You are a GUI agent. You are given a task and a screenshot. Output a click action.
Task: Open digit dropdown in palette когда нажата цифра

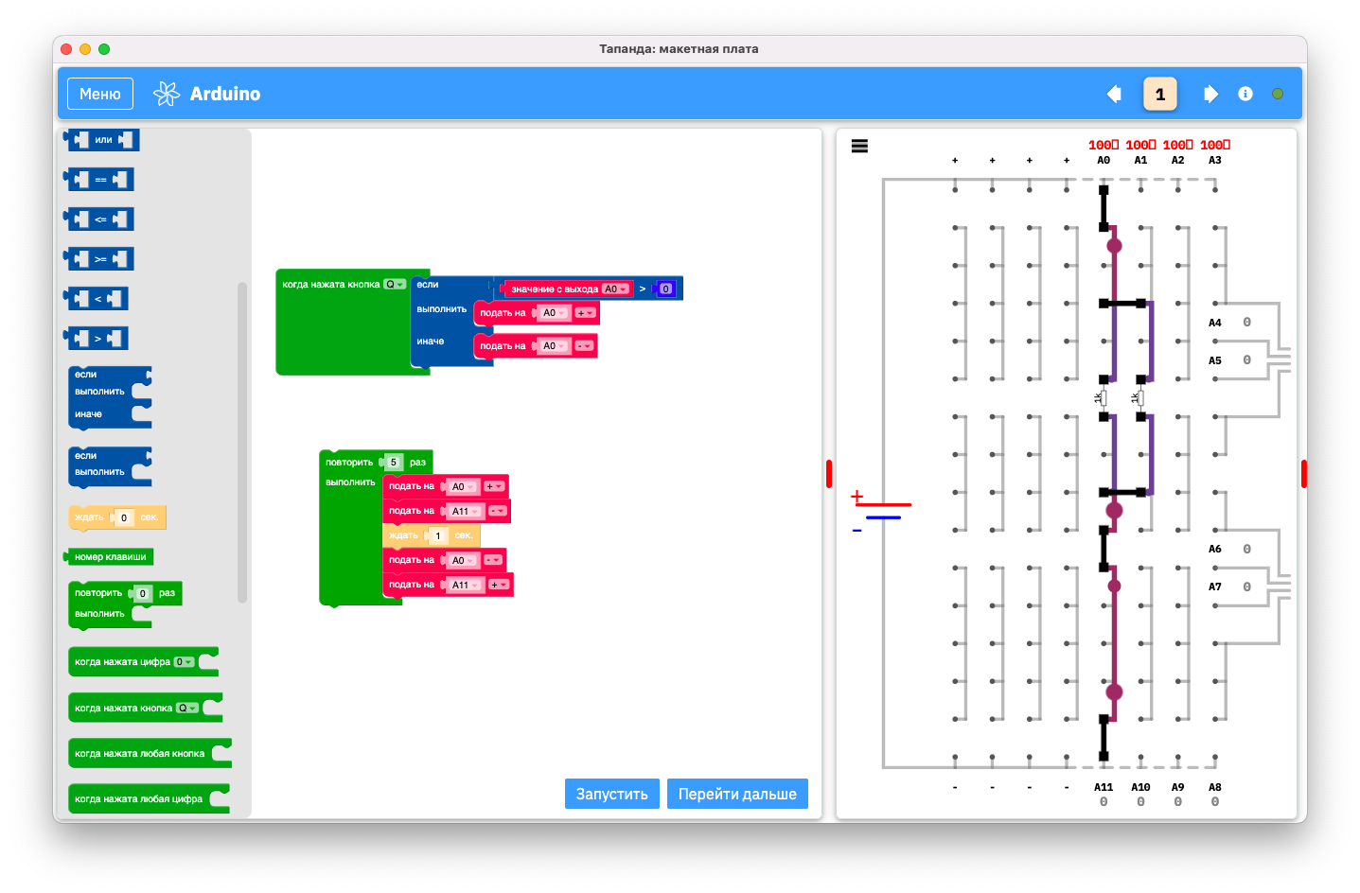[185, 662]
